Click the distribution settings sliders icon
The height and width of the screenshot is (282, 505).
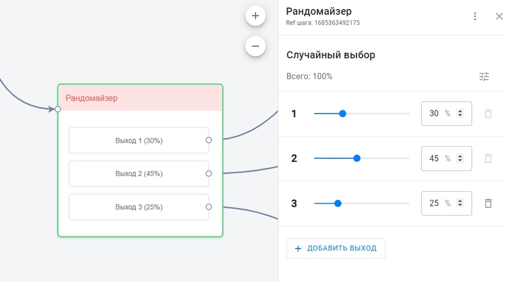tap(484, 76)
